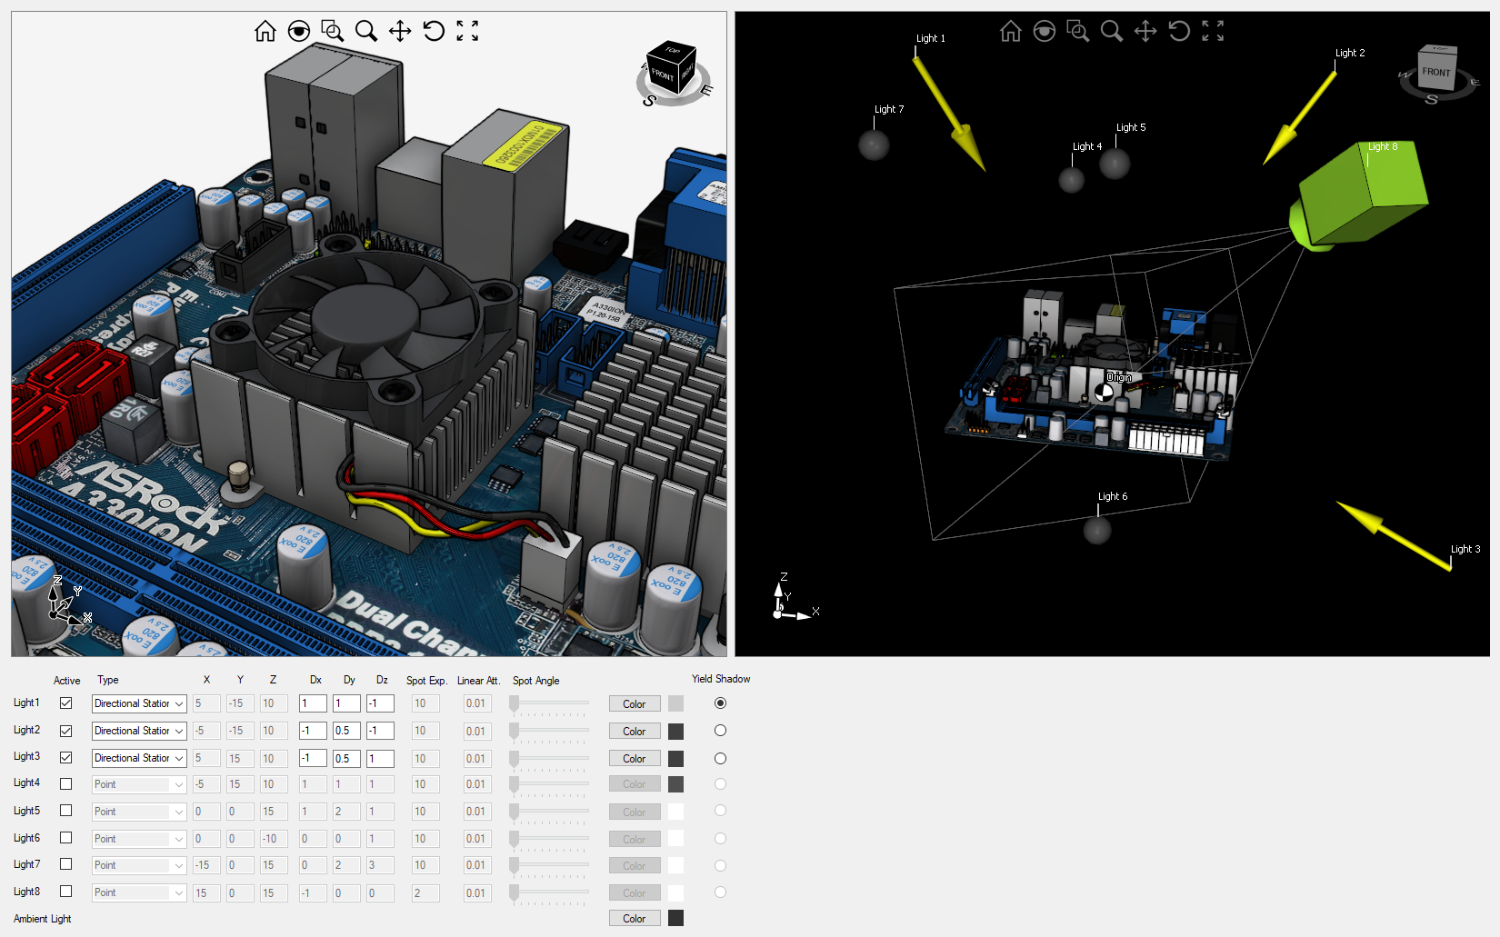Click Light1 Spot Angle slider
The image size is (1500, 937).
pyautogui.click(x=549, y=704)
